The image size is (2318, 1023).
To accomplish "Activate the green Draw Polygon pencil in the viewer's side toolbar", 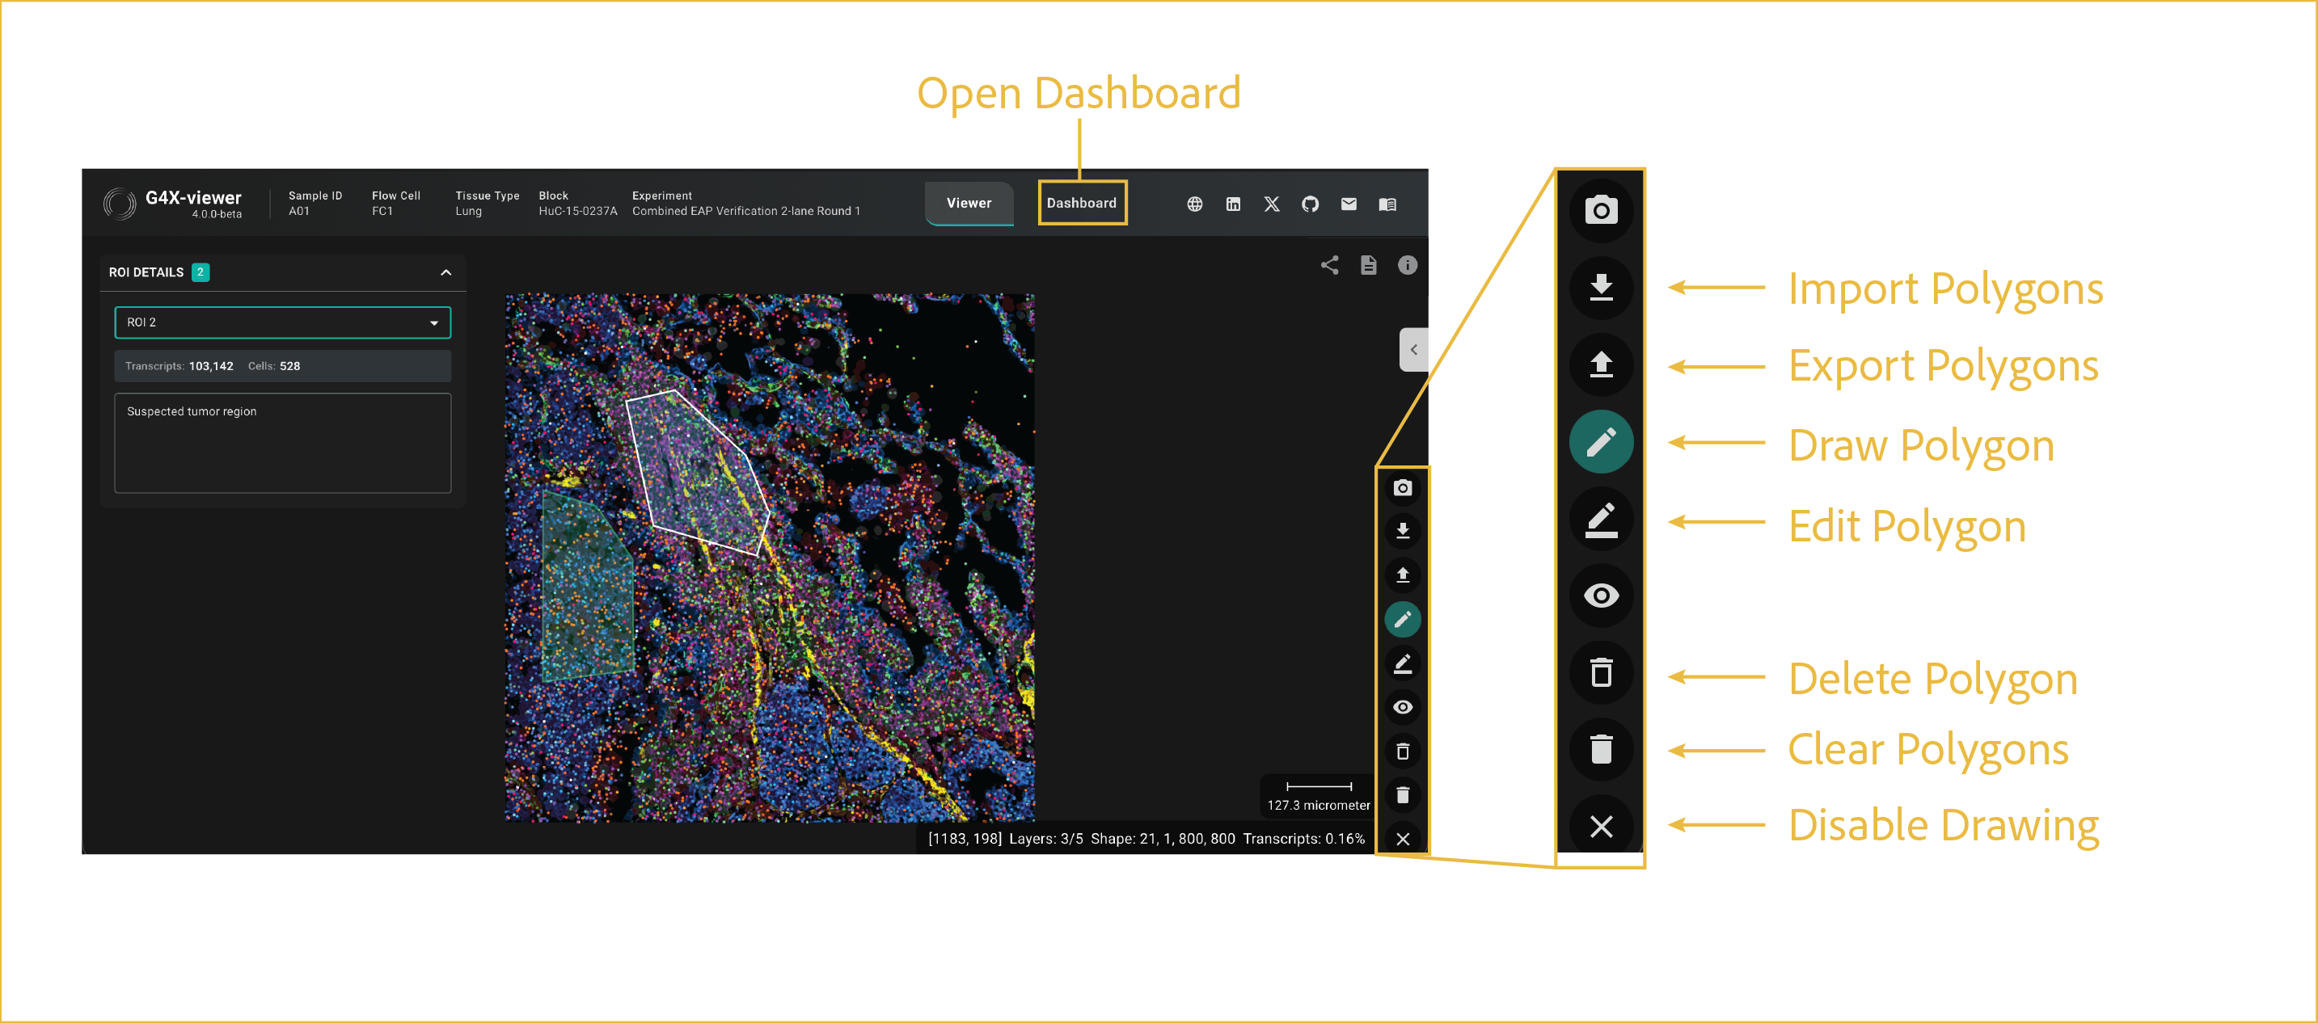I will tap(1402, 619).
